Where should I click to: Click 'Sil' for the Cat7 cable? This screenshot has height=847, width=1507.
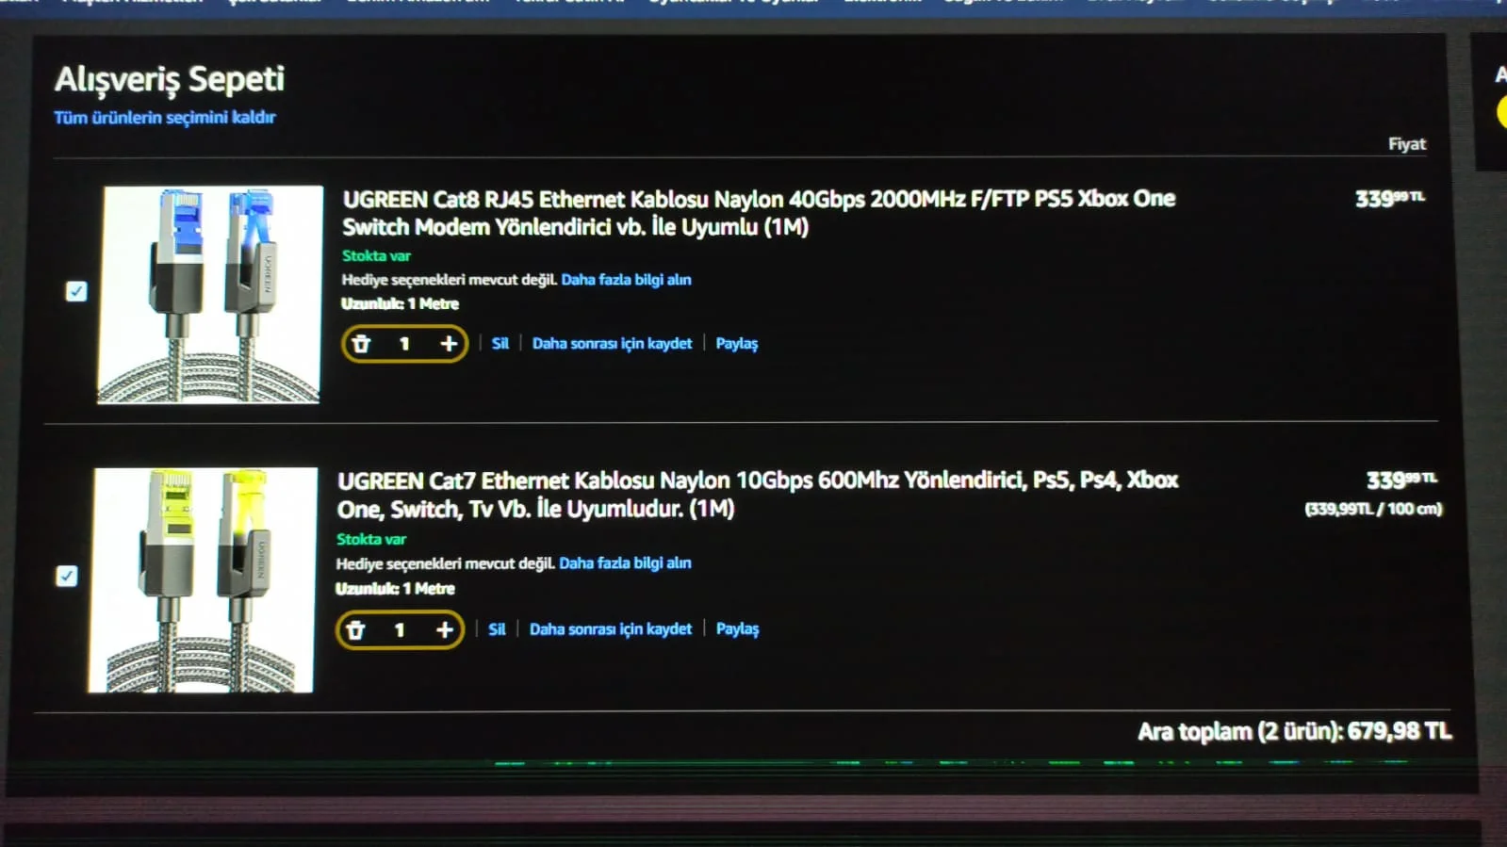[x=497, y=629]
